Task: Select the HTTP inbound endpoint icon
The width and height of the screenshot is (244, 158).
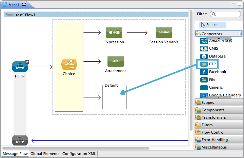Action: pos(20,67)
